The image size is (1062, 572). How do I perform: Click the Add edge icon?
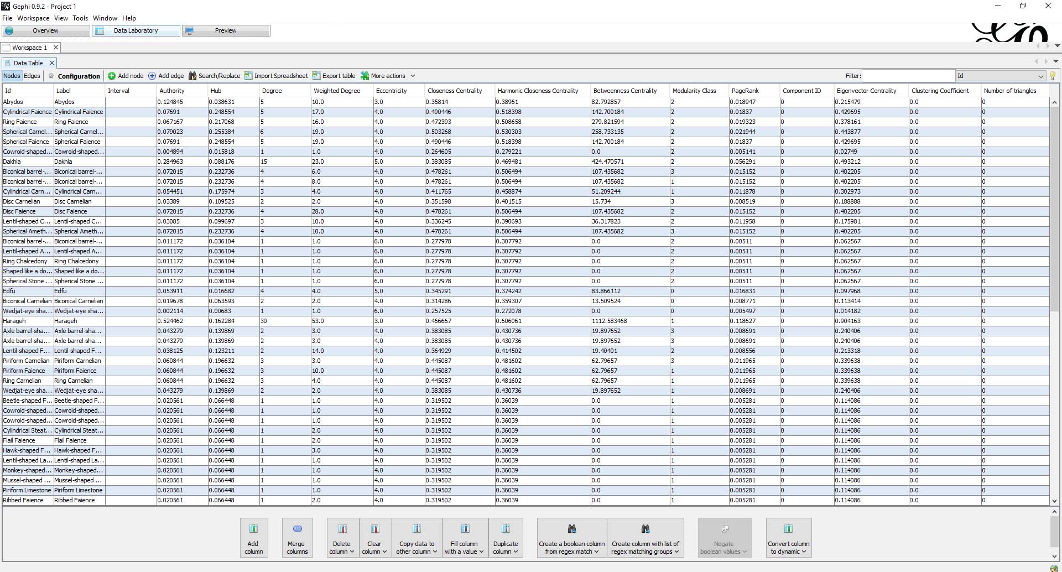[x=152, y=76]
